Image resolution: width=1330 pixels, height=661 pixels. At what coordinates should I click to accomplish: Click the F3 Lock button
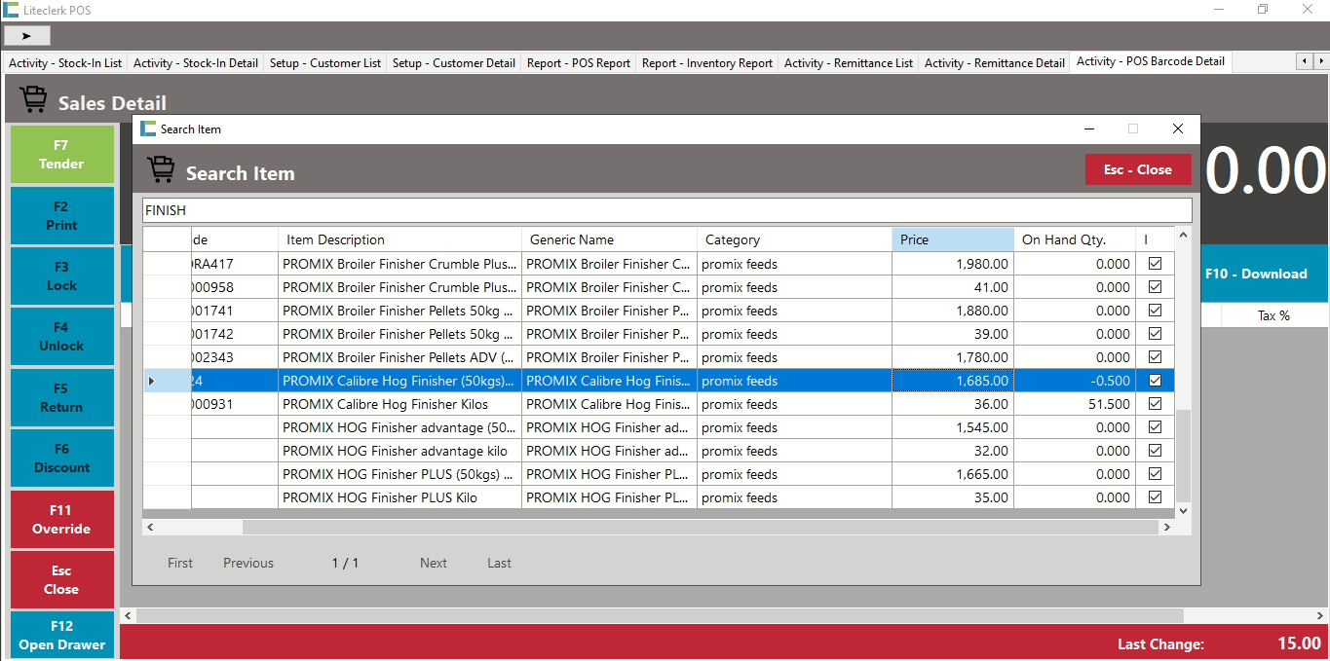coord(61,276)
